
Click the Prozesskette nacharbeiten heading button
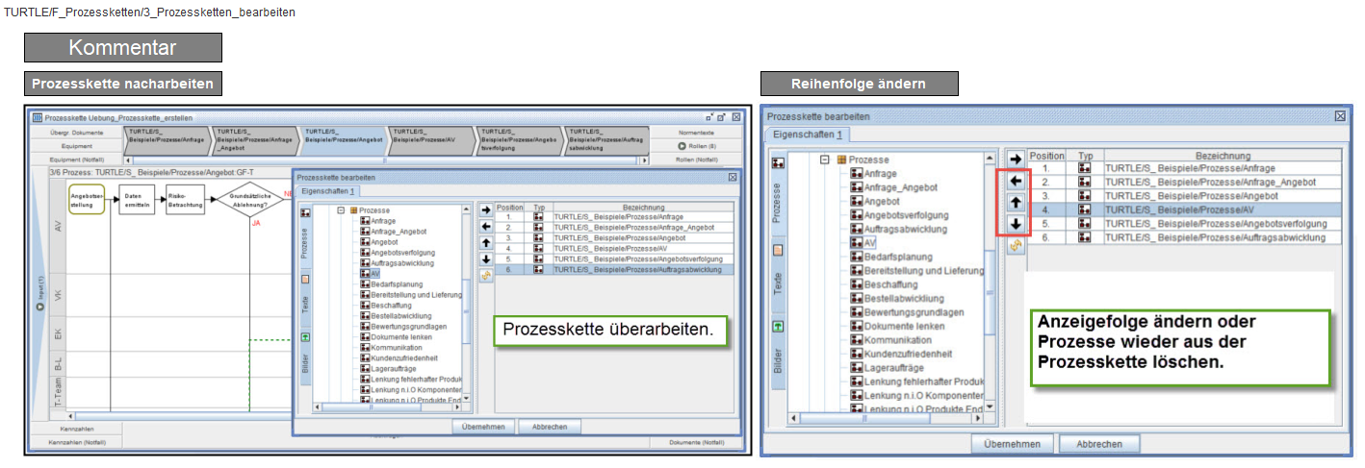click(x=122, y=84)
